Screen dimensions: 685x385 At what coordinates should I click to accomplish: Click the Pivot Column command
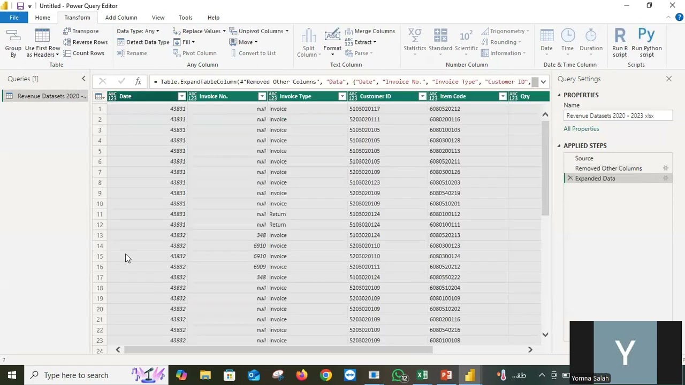194,53
